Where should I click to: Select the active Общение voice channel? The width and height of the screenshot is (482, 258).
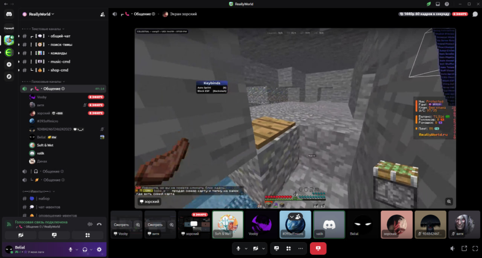click(x=63, y=89)
